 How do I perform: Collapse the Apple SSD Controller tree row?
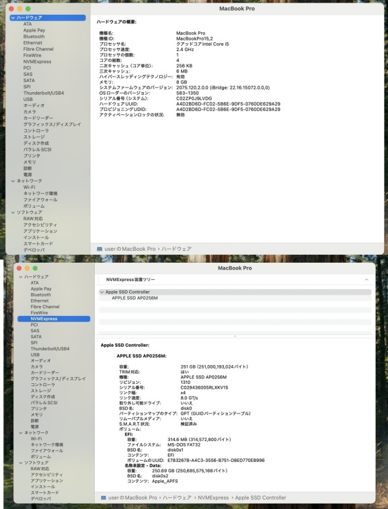click(x=102, y=292)
